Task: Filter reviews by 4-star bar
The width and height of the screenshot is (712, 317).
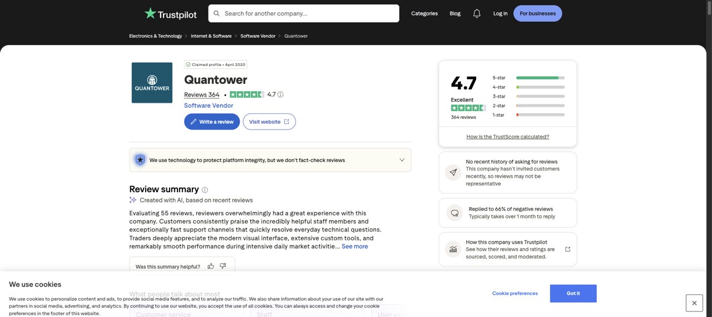Action: point(528,87)
